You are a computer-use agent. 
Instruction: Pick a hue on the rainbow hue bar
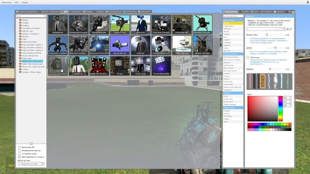tap(280, 108)
